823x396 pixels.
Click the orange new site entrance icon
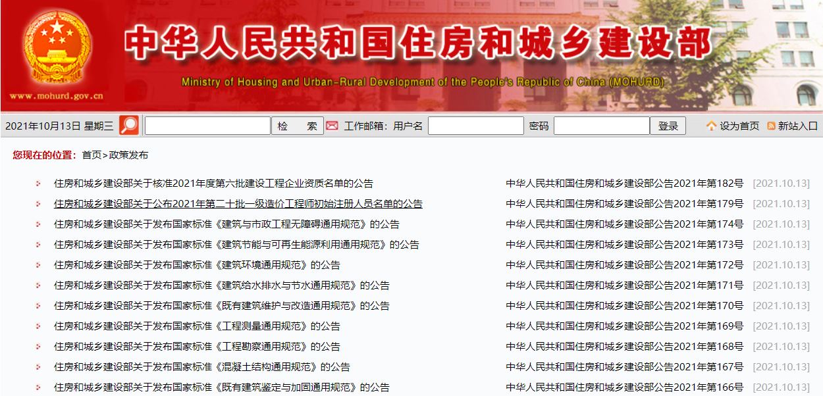[771, 126]
